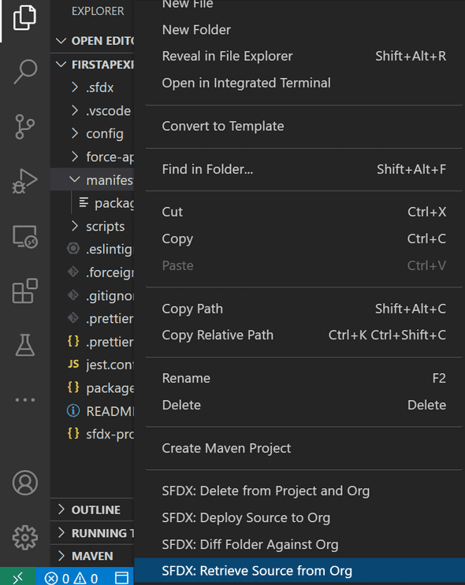This screenshot has width=465, height=585.
Task: Open the Extensions view icon
Action: pyautogui.click(x=25, y=291)
